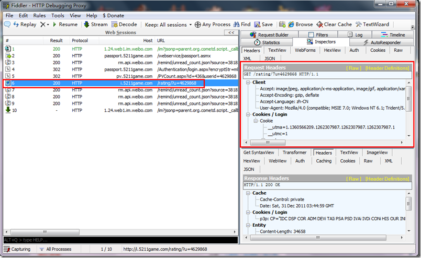Collapse response Cookies / Login group

point(248,213)
